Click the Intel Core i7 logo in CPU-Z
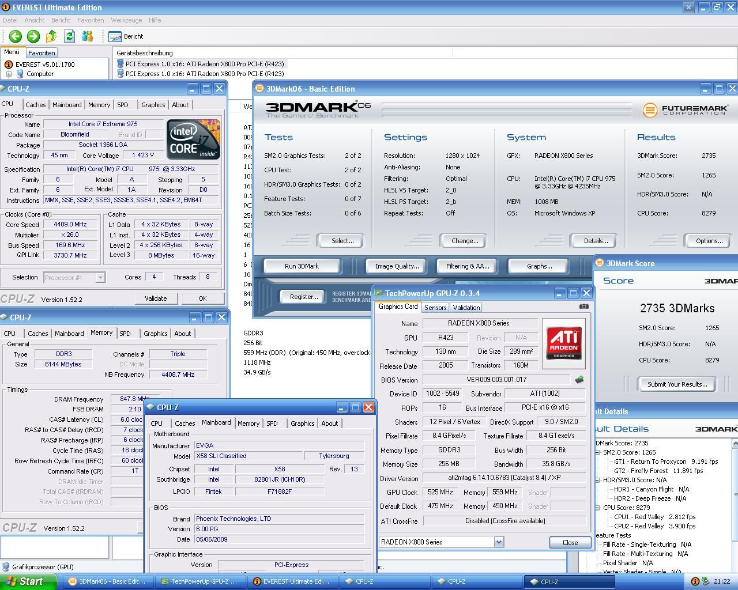 tap(193, 139)
